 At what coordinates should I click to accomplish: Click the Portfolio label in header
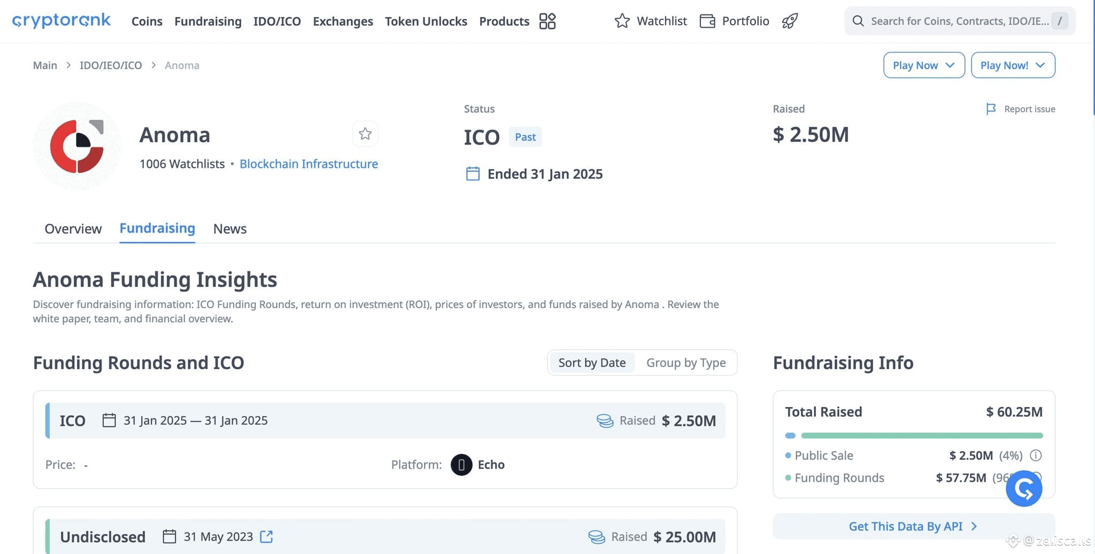[x=746, y=21]
